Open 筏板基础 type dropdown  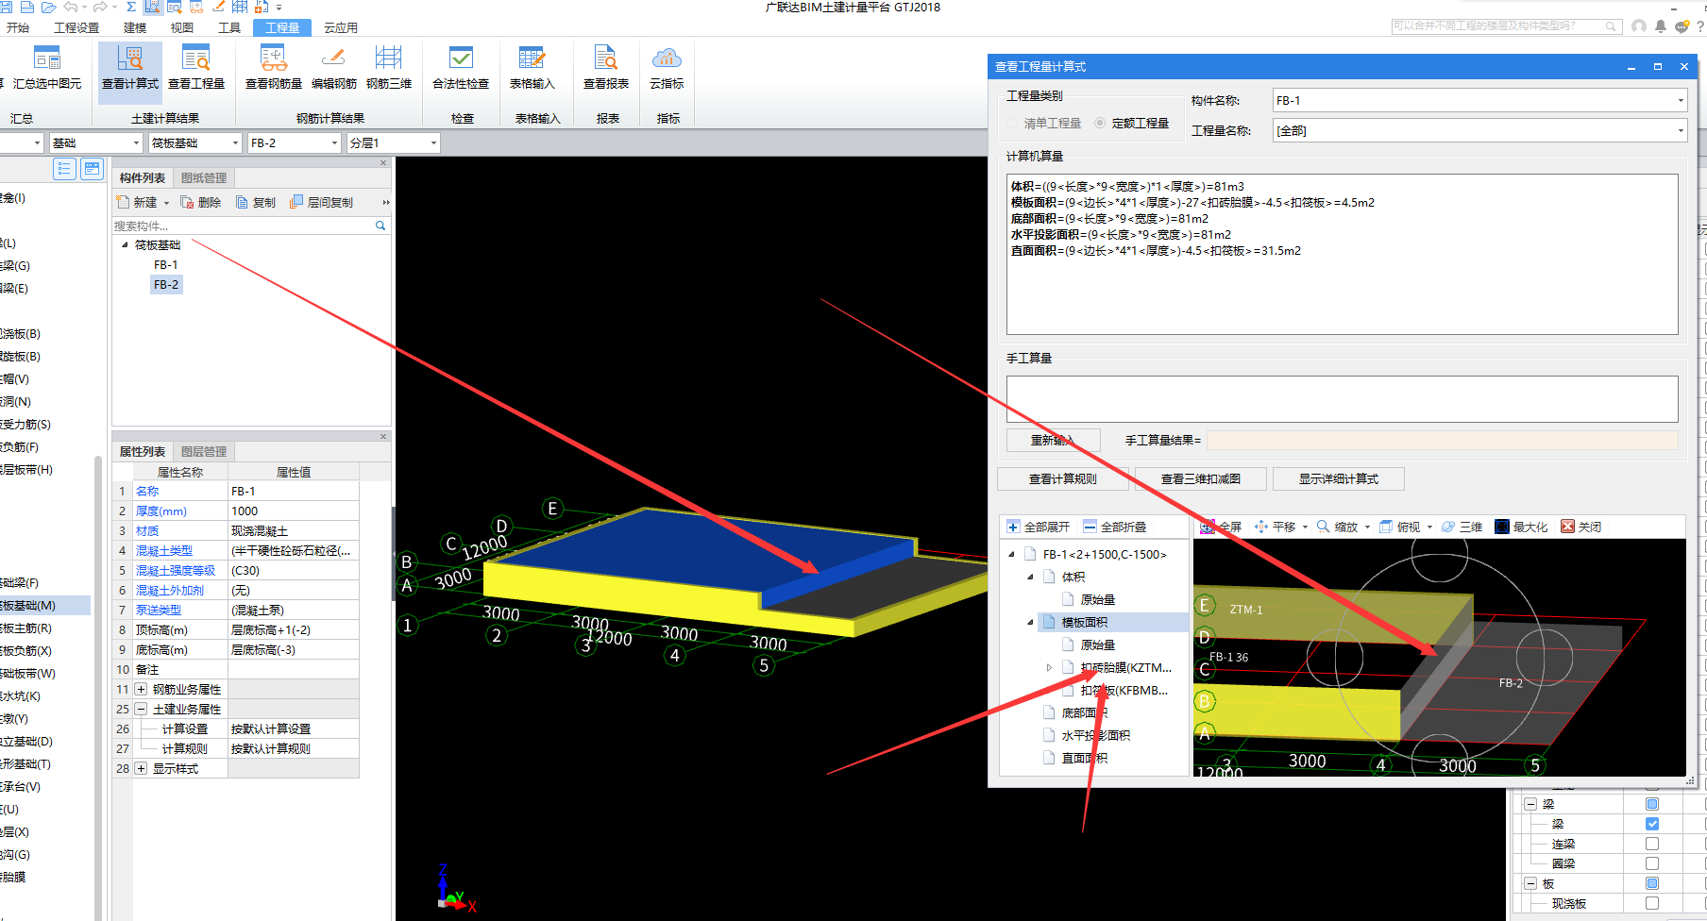tap(195, 142)
